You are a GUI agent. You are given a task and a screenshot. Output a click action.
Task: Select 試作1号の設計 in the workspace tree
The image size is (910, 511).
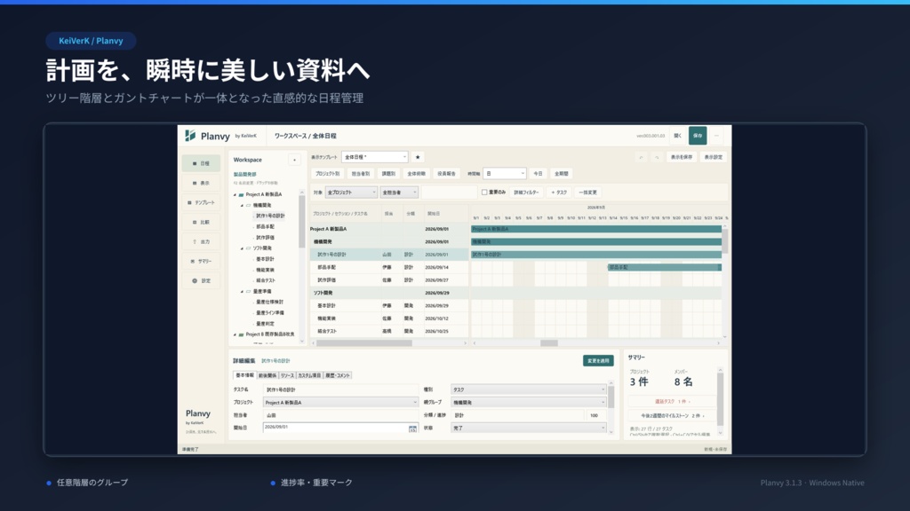[270, 216]
